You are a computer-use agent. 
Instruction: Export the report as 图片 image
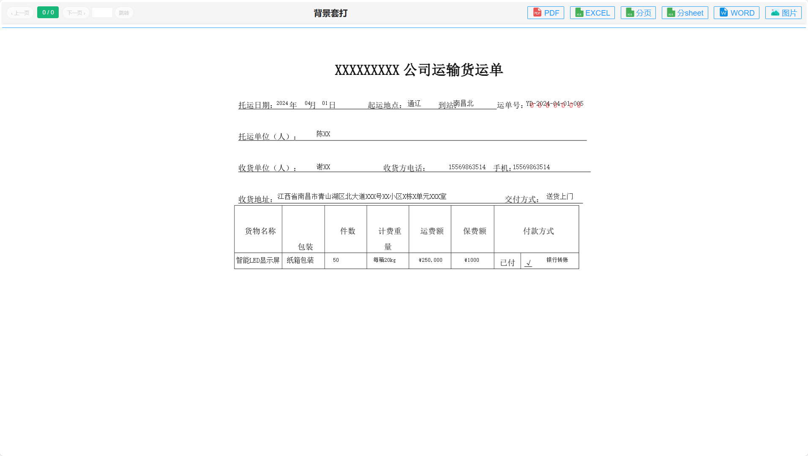[x=783, y=13]
